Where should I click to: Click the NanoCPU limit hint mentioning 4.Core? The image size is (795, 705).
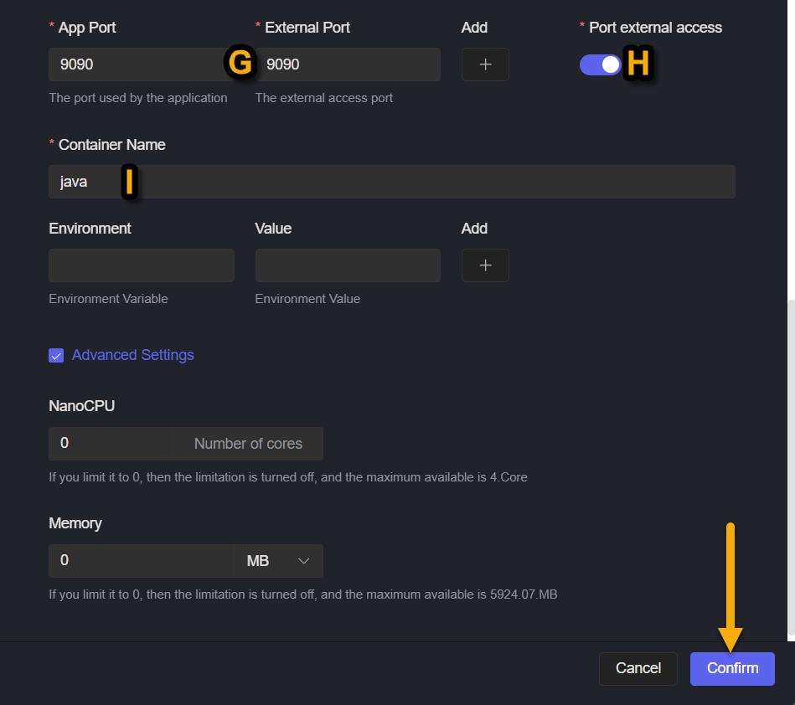click(x=288, y=477)
